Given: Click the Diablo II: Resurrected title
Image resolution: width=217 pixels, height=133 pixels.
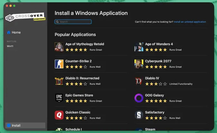Looking at the screenshot, I should click(82, 78).
